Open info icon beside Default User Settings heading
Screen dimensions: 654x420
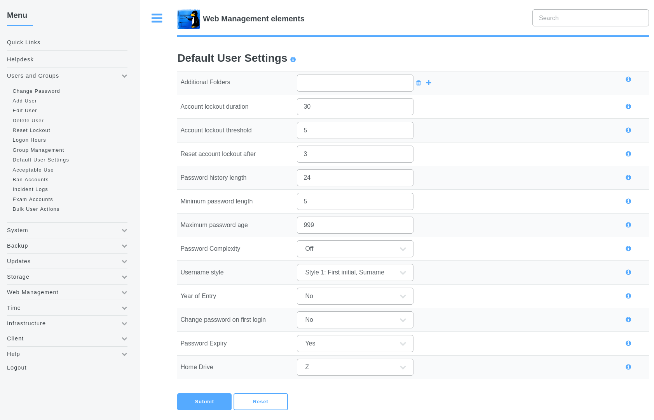pos(293,59)
